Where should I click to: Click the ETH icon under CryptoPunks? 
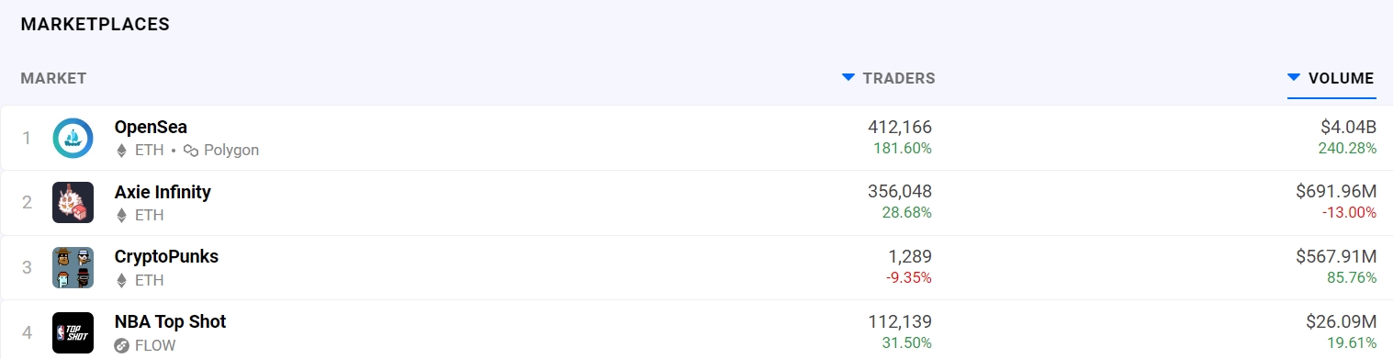click(120, 280)
